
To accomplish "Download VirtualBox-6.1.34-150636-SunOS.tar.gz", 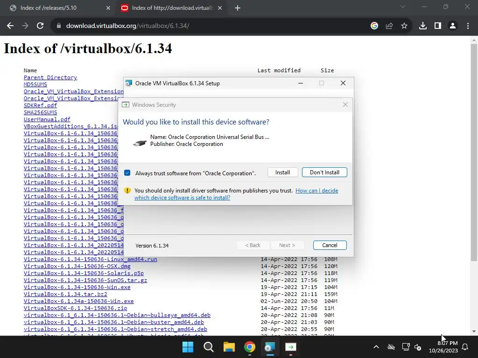I will (85, 280).
